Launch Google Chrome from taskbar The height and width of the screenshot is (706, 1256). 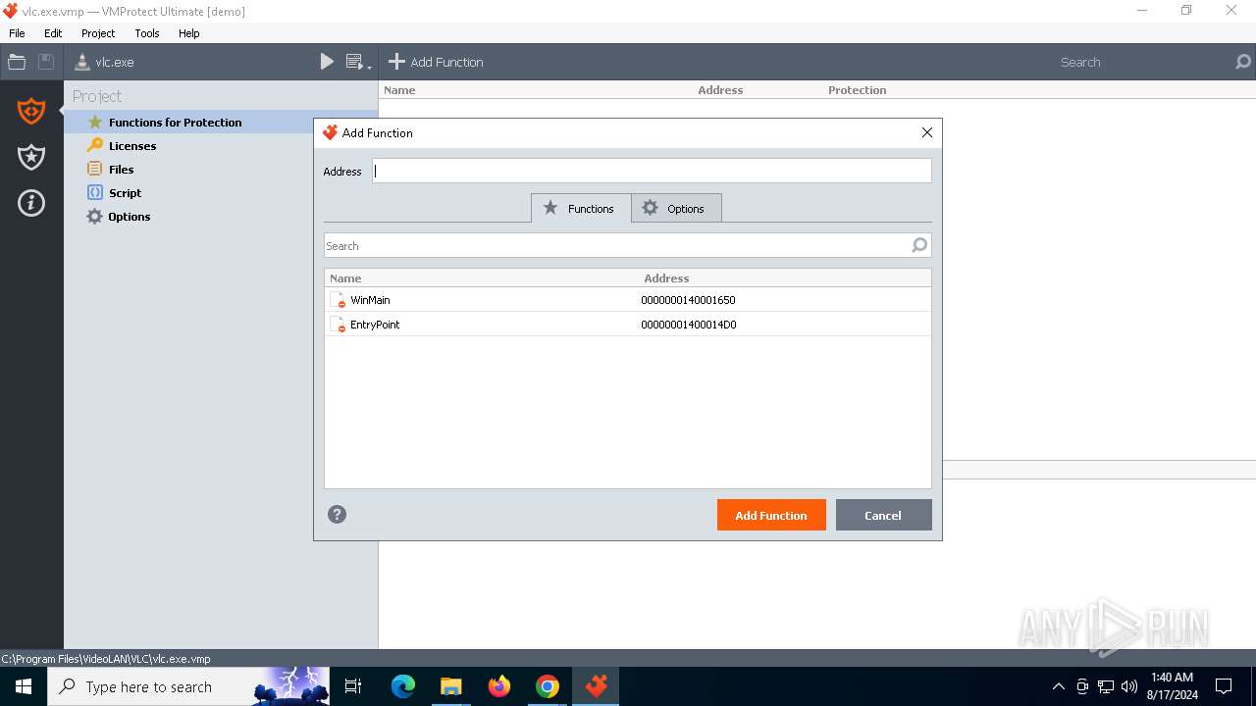548,686
